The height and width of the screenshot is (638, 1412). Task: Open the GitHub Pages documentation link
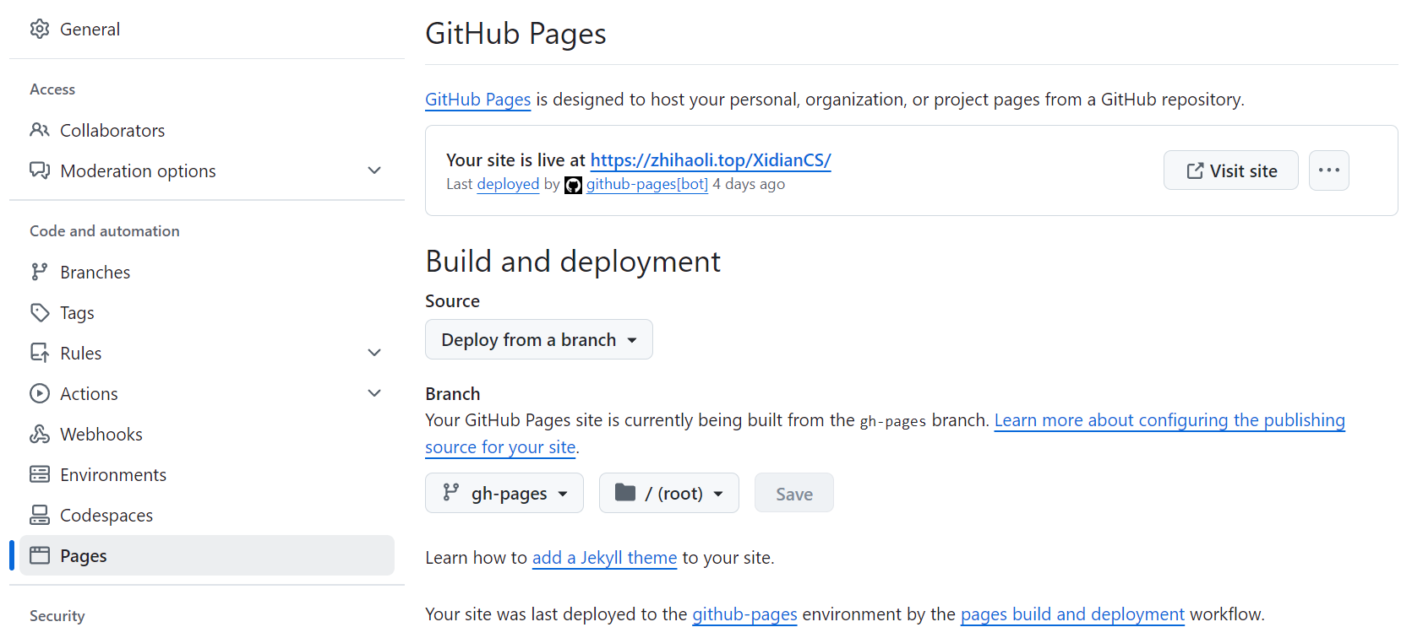[x=477, y=100]
